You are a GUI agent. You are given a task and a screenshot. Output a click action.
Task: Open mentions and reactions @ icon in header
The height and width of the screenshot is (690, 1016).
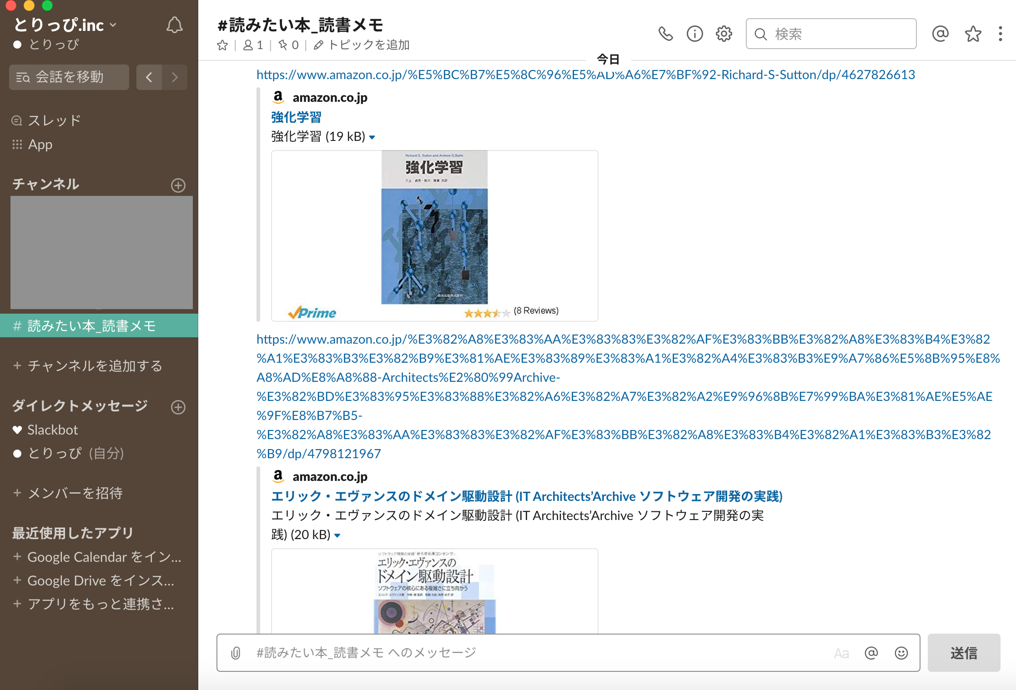point(940,34)
